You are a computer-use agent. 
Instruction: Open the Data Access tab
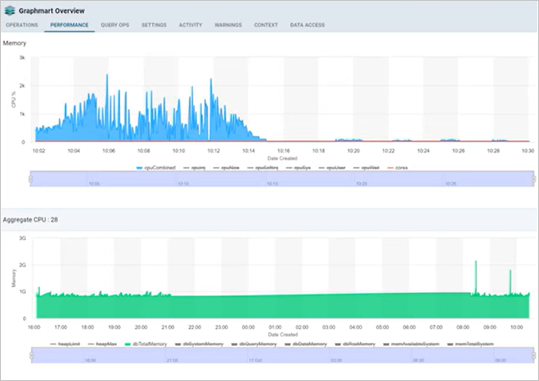click(x=307, y=25)
